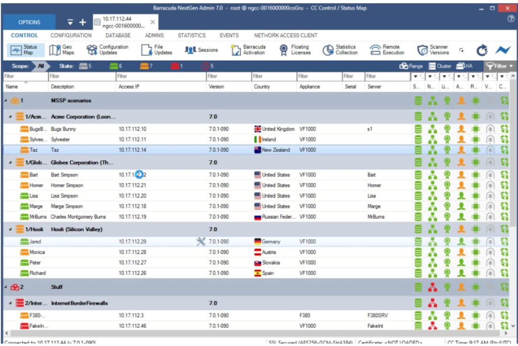Open Barracuda Activation
This screenshot has width=518, height=346.
[x=248, y=50]
